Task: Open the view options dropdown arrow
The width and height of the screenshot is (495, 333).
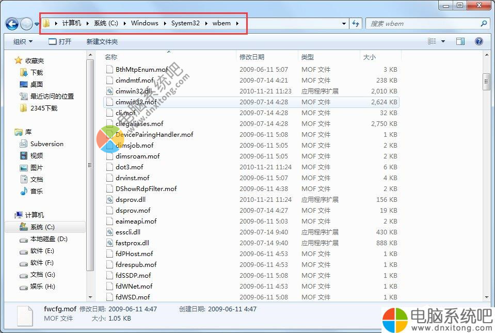Action: (443, 41)
